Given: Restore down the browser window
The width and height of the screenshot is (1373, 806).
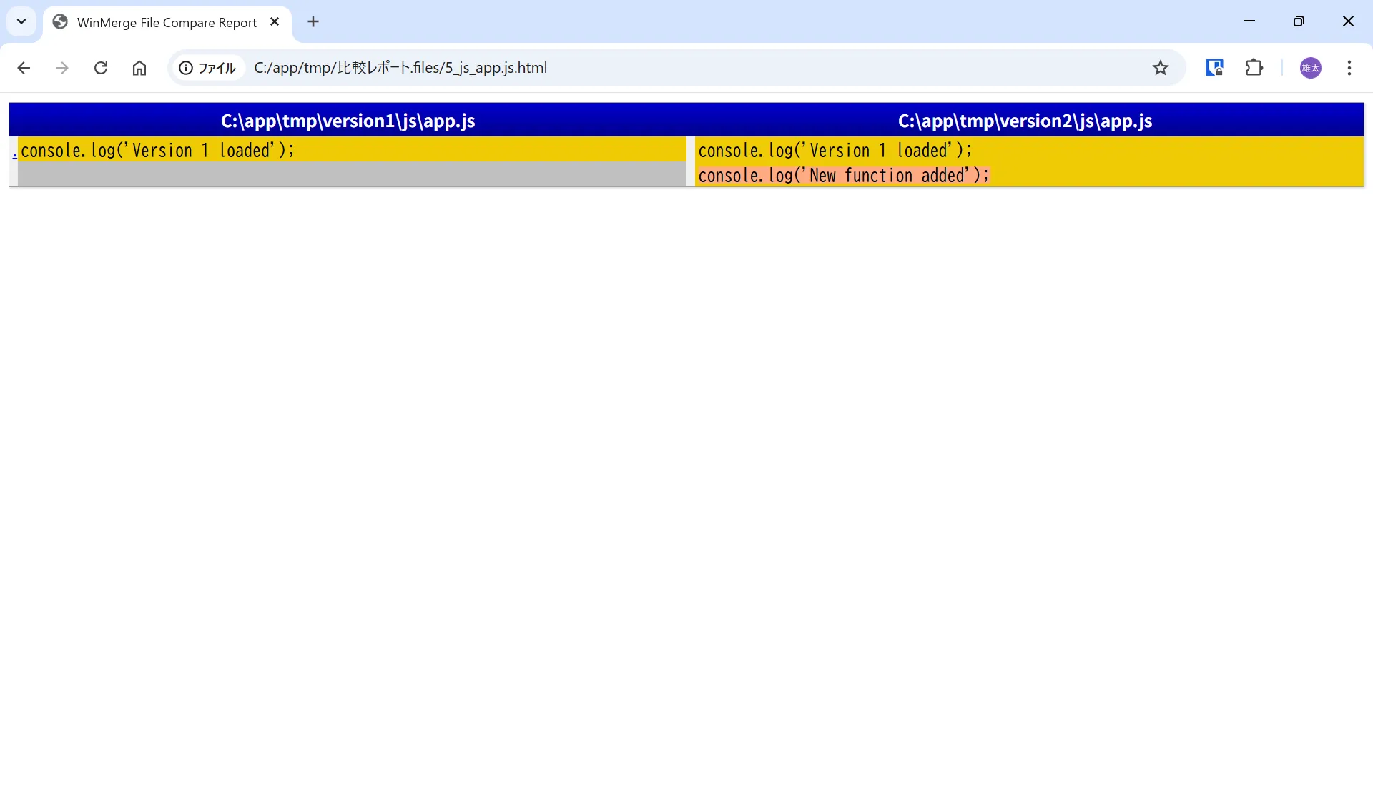Looking at the screenshot, I should pyautogui.click(x=1299, y=21).
